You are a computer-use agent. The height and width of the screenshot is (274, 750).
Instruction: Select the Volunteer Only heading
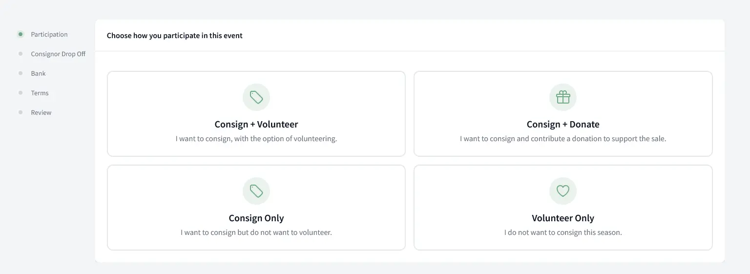[x=563, y=218]
